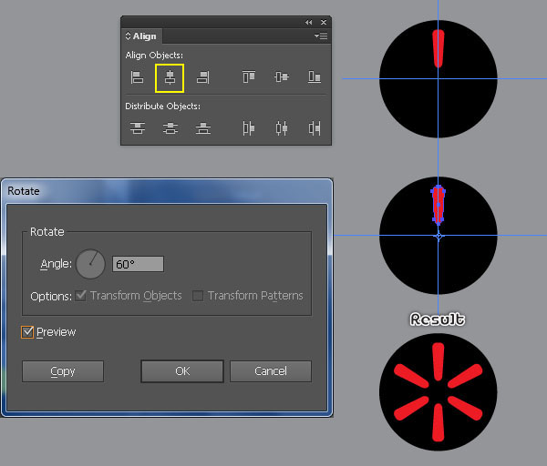The height and width of the screenshot is (466, 547).
Task: Click Horizontal Align Right icon
Action: pos(202,77)
